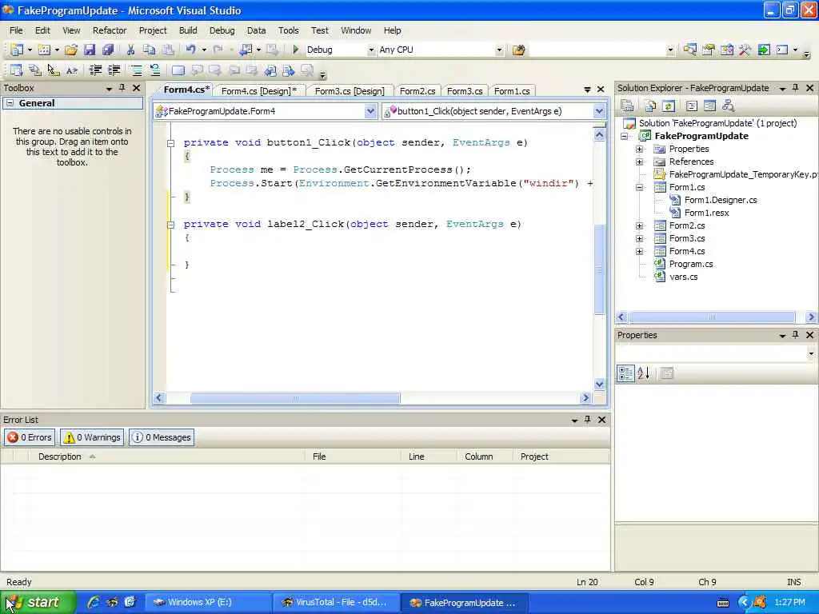This screenshot has width=819, height=614.
Task: Collapse the Form1.cs node
Action: pos(639,187)
